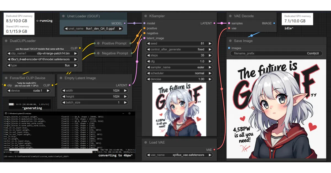
Task: Click the "7.1/10.0 GB" dedicated GPU memory text
Action: 295,21
